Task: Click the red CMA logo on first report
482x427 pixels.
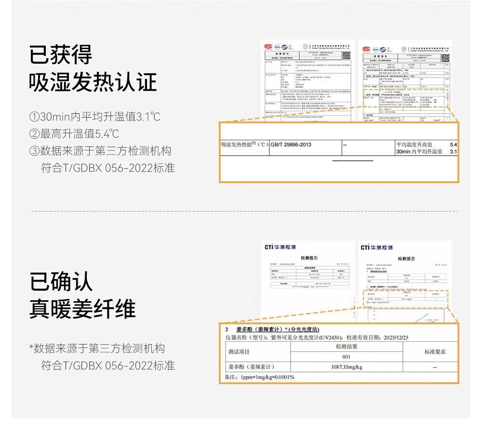Action: pyautogui.click(x=268, y=47)
